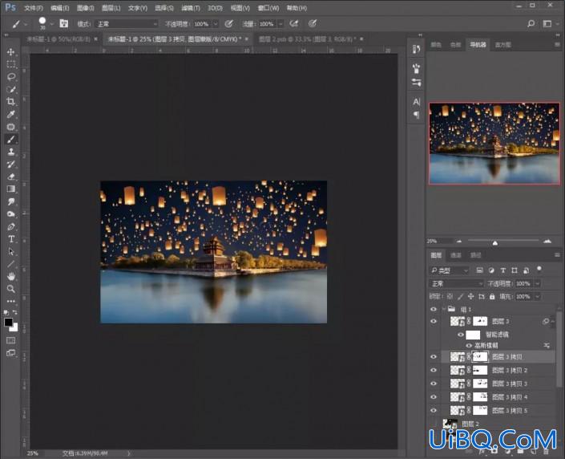The width and height of the screenshot is (565, 459).
Task: Open the channels tab beside layers
Action: coord(456,255)
